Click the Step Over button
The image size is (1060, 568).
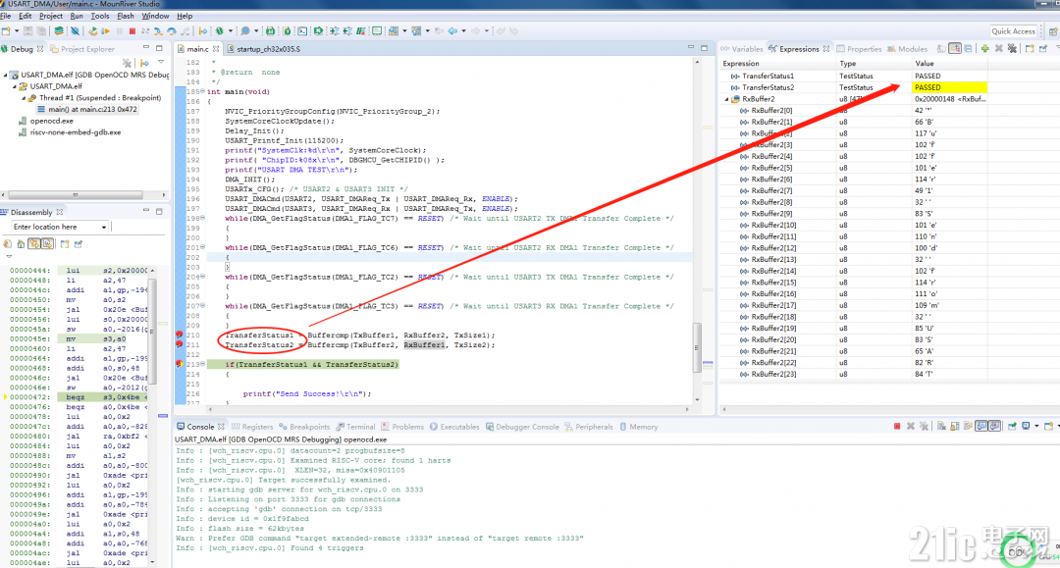[x=172, y=31]
